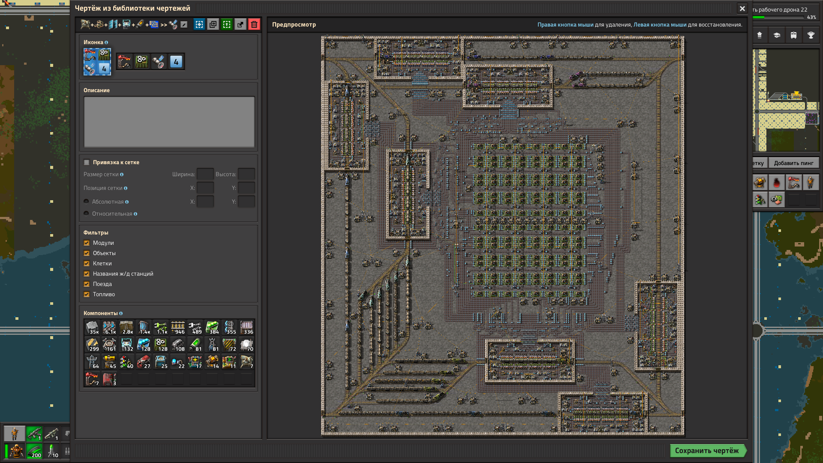Click the locomotive component showing 27
The height and width of the screenshot is (463, 823).
pos(144,362)
